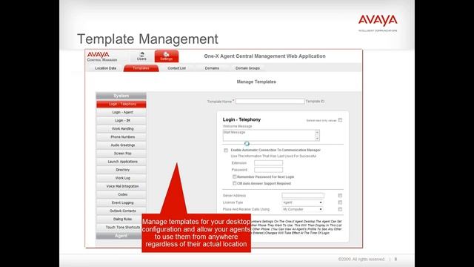Open Login - Agent settings
Viewport: 474px width, 267px height.
point(121,112)
